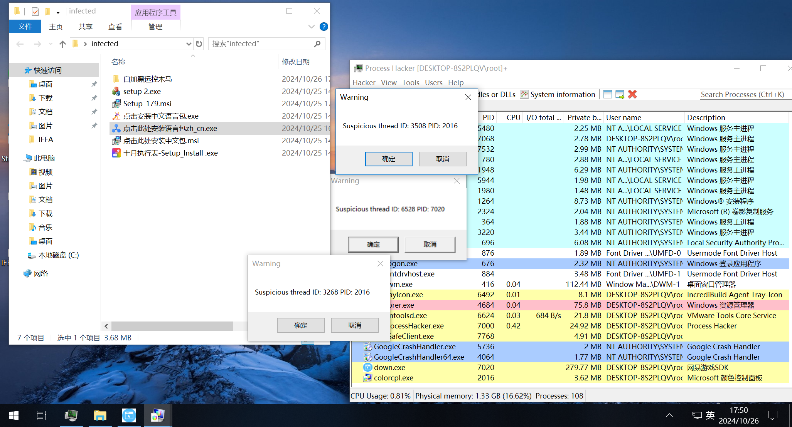Click the Find window toolbar icon
The height and width of the screenshot is (427, 792).
pyautogui.click(x=607, y=94)
